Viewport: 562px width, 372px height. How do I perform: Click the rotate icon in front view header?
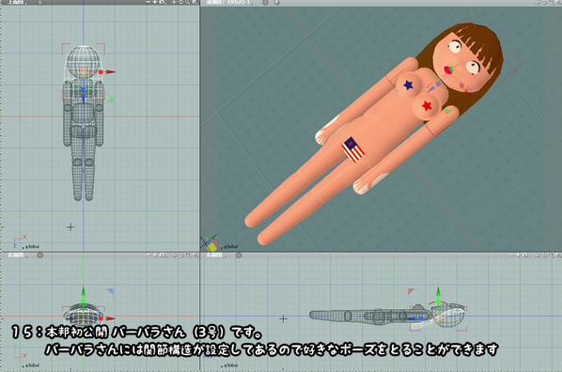coord(181,256)
